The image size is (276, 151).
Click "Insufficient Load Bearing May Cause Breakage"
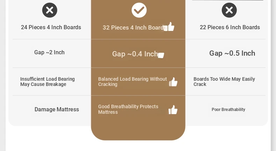48,82
